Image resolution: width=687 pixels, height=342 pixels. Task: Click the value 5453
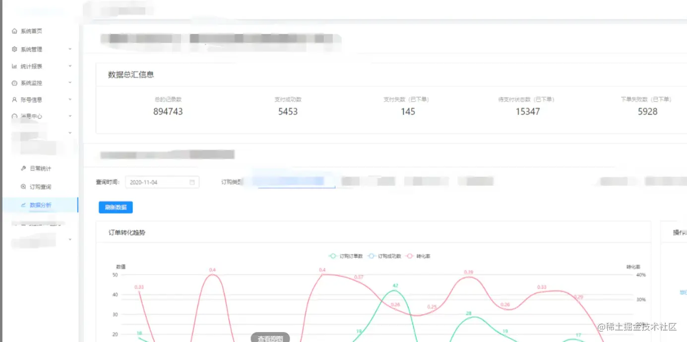[x=288, y=112]
